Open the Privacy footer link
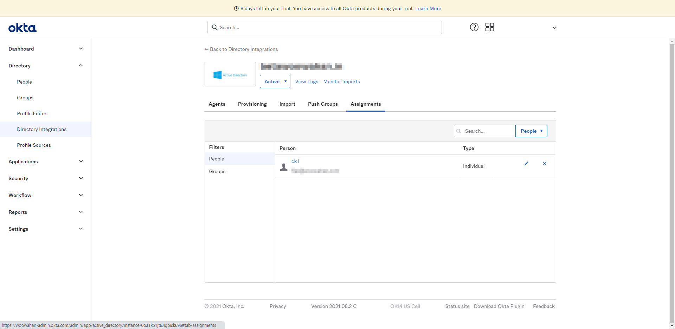675x329 pixels. 278,306
